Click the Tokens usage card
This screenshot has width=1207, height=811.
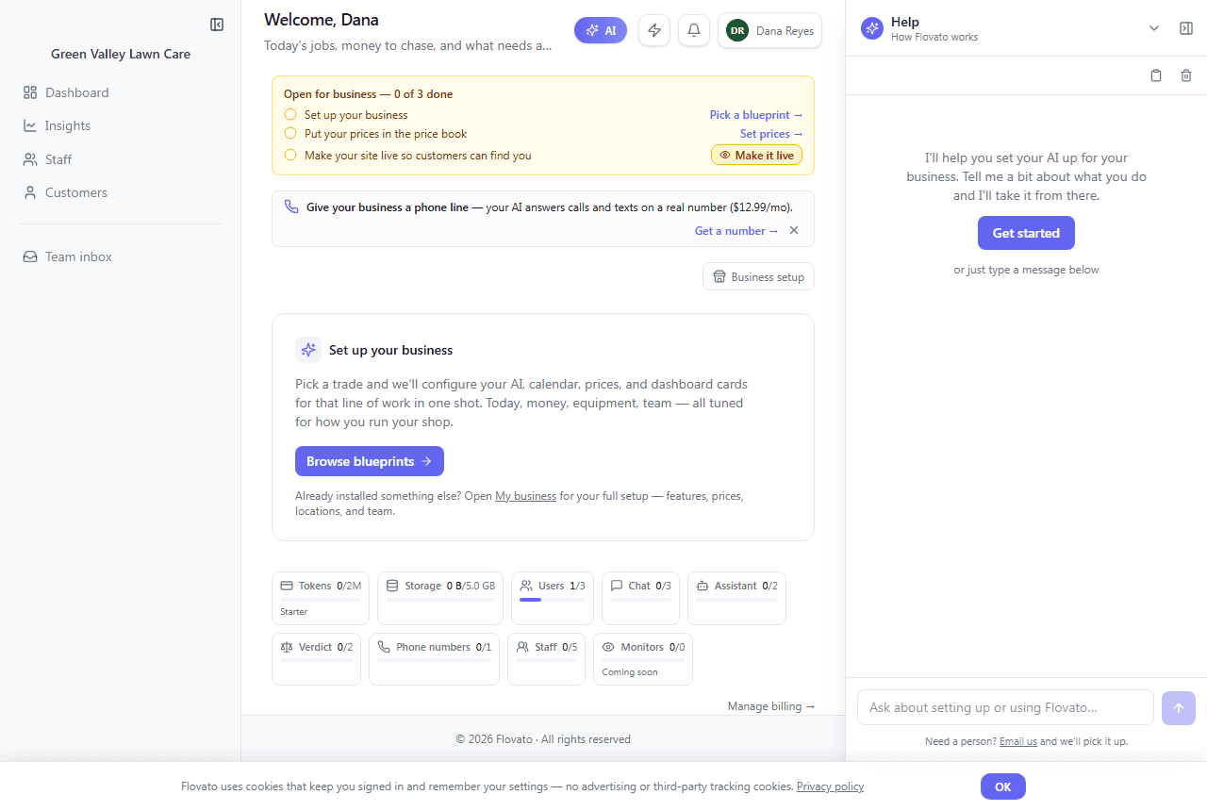pos(321,598)
